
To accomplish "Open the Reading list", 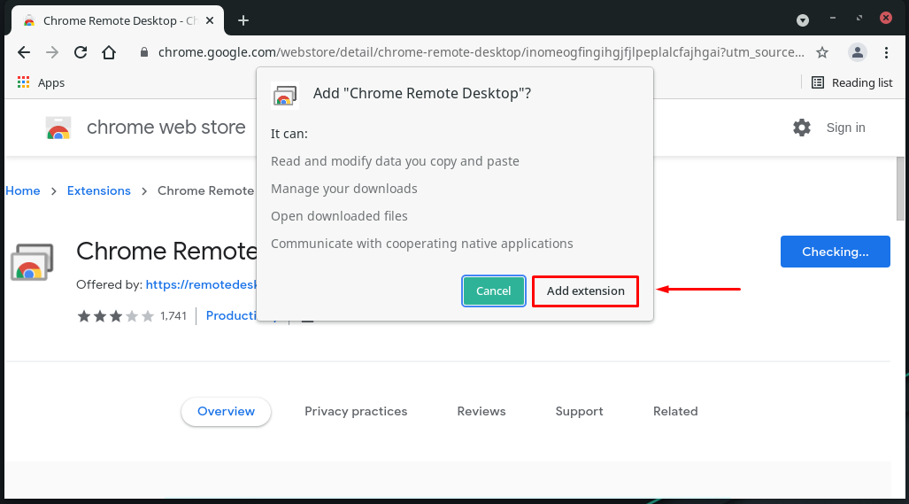I will (x=851, y=82).
